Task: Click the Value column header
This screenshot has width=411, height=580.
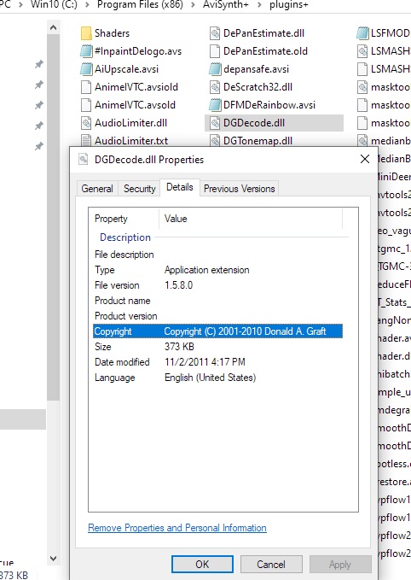Action: pos(251,219)
